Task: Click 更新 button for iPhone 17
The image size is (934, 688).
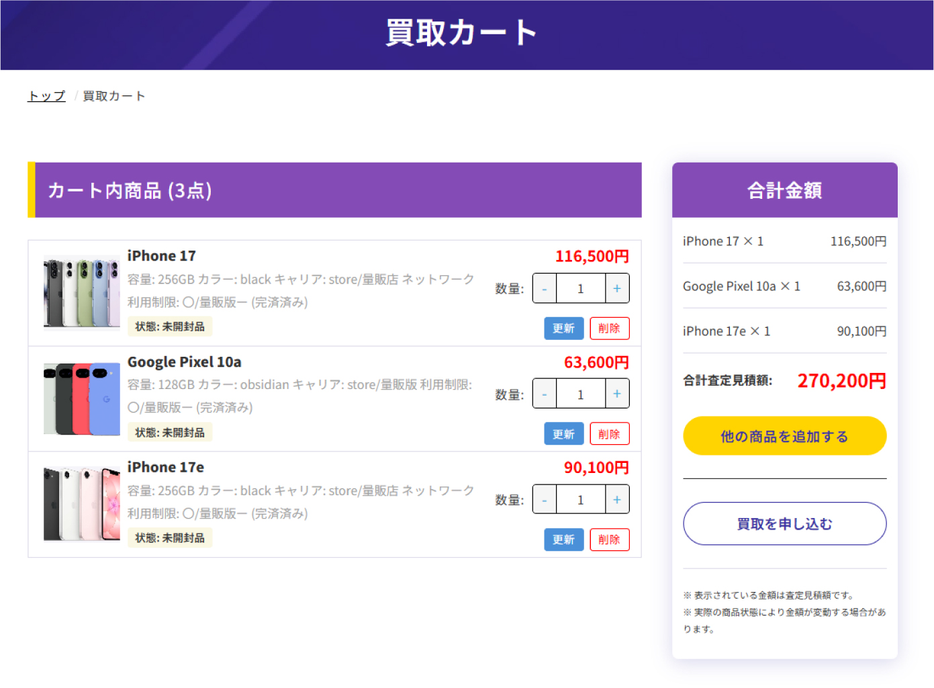Action: (x=564, y=329)
